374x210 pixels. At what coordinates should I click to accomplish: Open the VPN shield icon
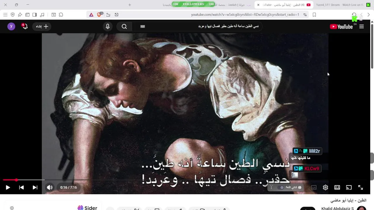coord(13,15)
